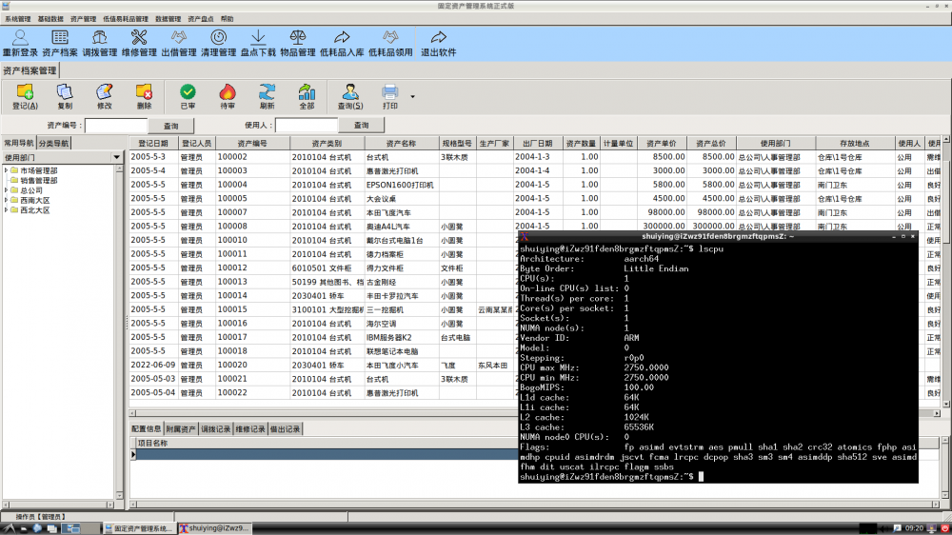Viewport: 952px width, 535px height.
Task: Click the lscpu terminal window title bar
Action: pos(718,236)
